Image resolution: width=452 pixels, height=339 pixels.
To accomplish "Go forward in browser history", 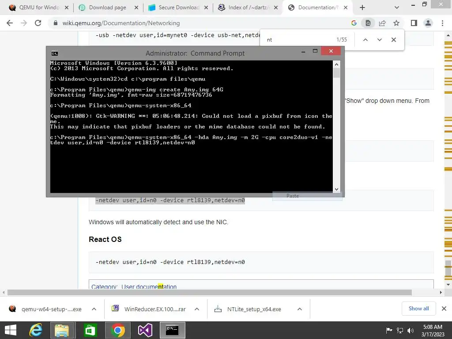I will (x=24, y=23).
